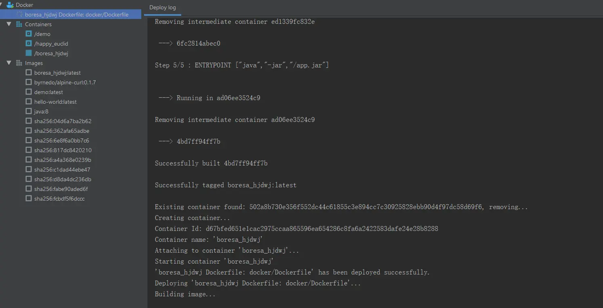
Task: Click the checkbox icon for hello-world:latest image
Action: point(29,102)
